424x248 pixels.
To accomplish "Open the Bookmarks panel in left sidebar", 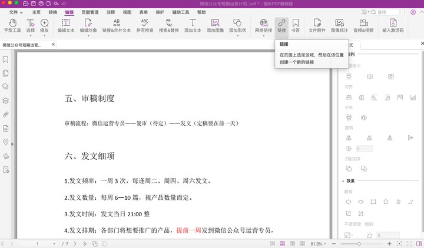I will coord(6,59).
